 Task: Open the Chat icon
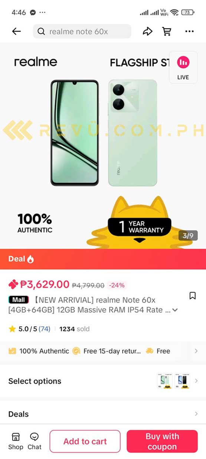[35, 441]
